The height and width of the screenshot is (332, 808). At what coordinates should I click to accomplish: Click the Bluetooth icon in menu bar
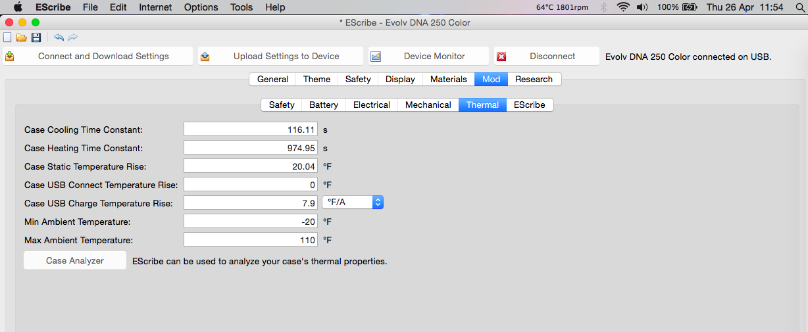click(x=603, y=7)
